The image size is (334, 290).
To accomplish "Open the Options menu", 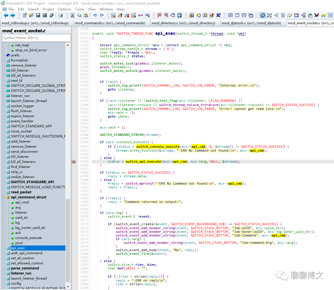I will point(64,9).
